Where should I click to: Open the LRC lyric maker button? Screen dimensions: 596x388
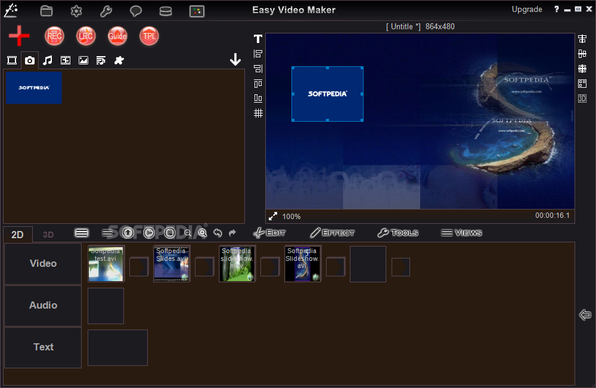click(x=86, y=36)
